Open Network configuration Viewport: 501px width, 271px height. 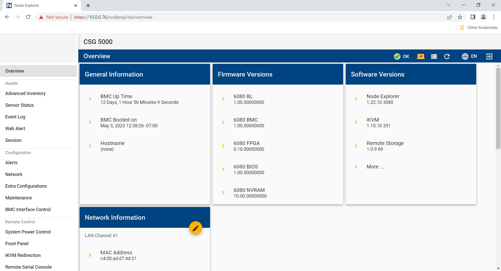39,174
